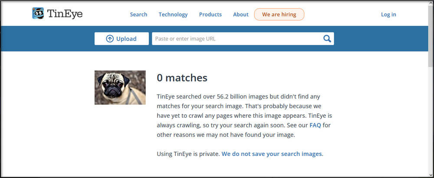Click the Log in link

(x=388, y=15)
